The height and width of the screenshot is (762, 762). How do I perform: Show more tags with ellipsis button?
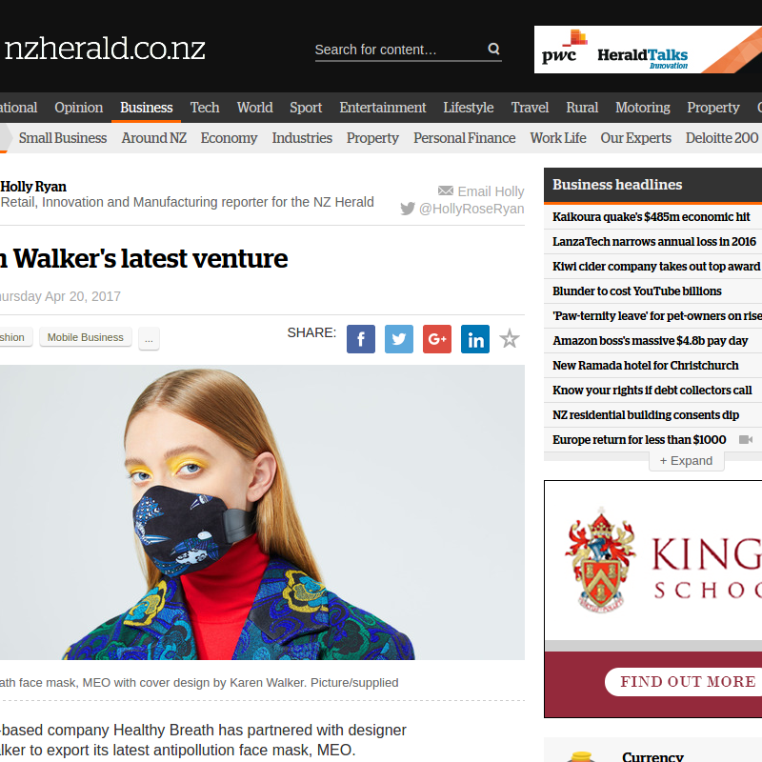(149, 338)
